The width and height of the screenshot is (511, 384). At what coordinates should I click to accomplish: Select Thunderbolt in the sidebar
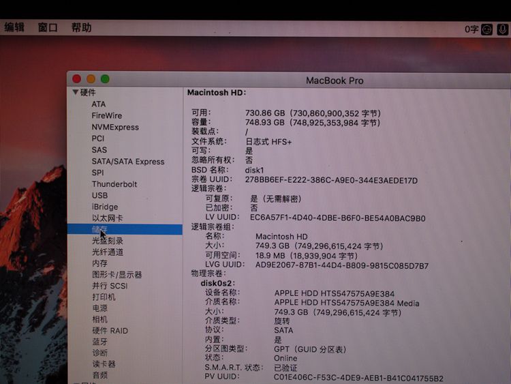pyautogui.click(x=114, y=184)
